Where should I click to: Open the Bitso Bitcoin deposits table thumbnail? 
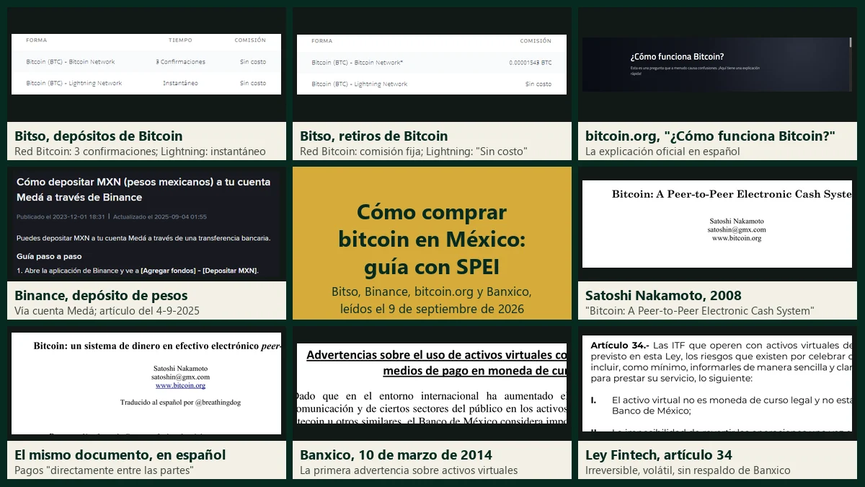146,64
